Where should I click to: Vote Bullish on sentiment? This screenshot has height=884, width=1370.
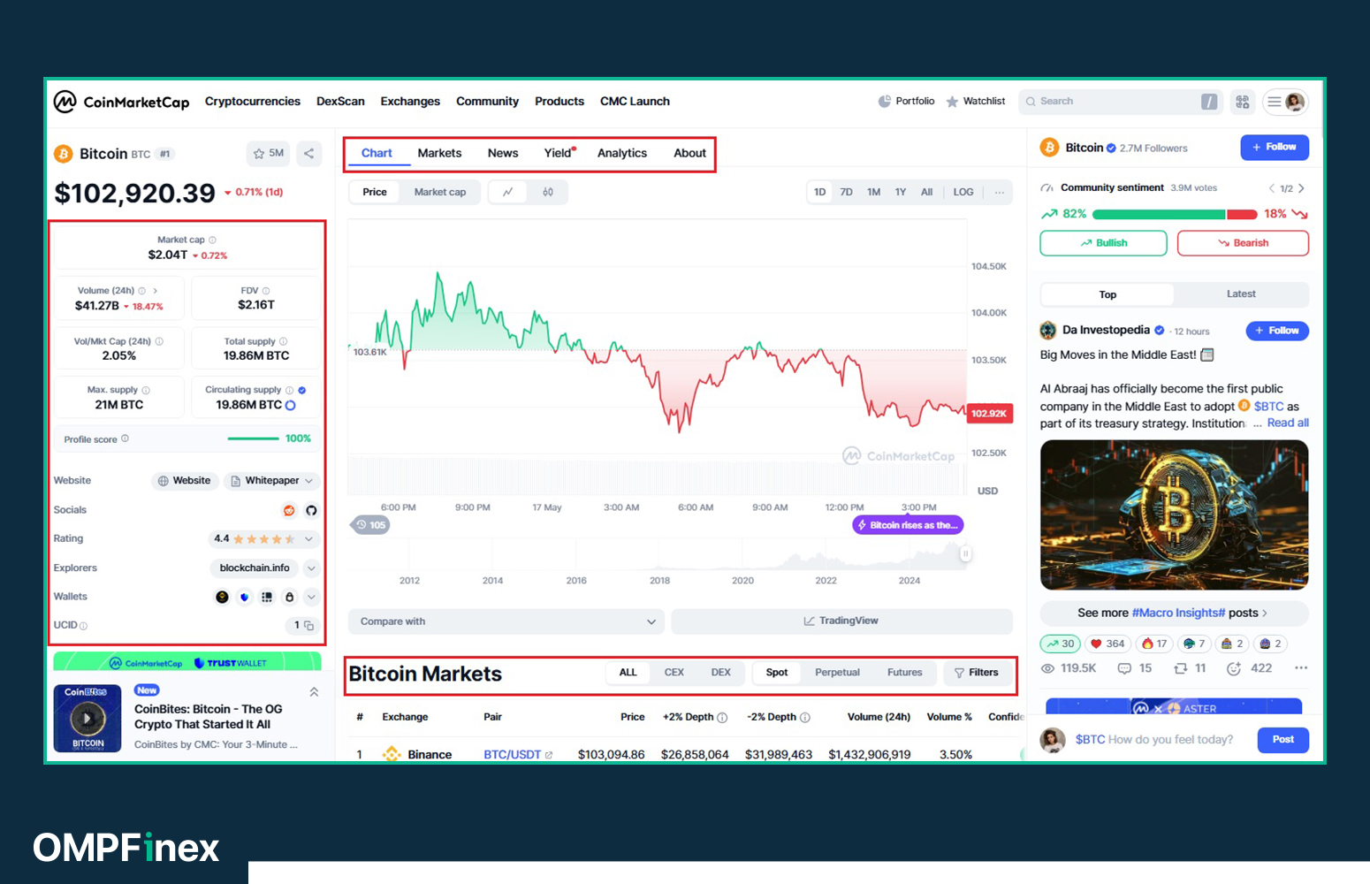[x=1103, y=243]
